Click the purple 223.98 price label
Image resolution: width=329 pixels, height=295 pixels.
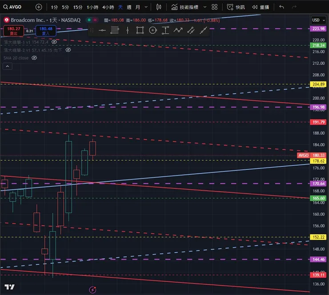(318, 29)
